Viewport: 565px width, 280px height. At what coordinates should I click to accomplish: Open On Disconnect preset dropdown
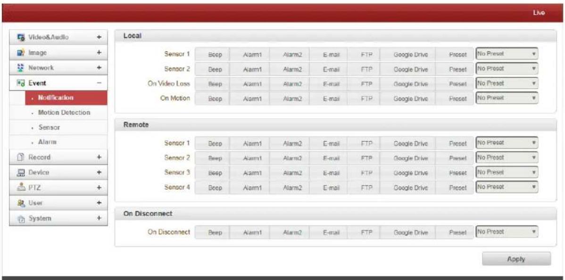pos(507,232)
